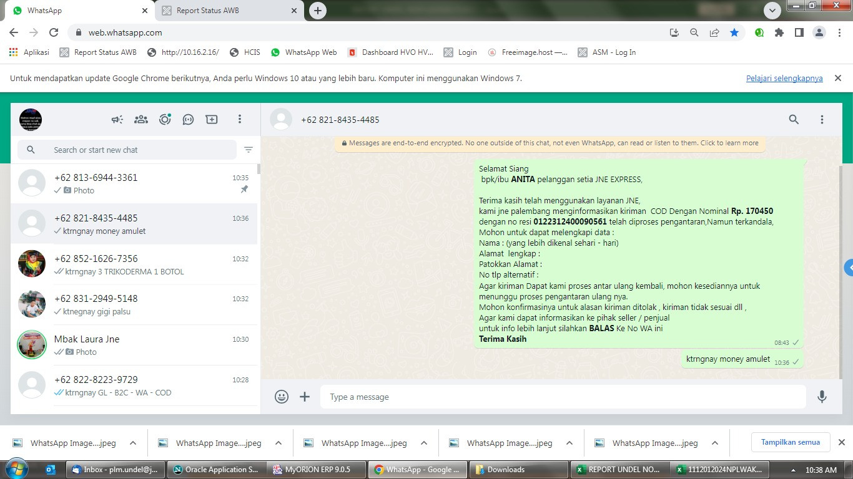853x479 pixels.
Task: Select the +62 821-8435-4485 chat in list
Action: click(134, 224)
